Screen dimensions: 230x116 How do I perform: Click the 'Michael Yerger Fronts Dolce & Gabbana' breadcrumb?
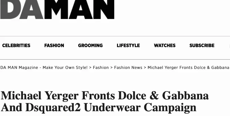(188, 68)
